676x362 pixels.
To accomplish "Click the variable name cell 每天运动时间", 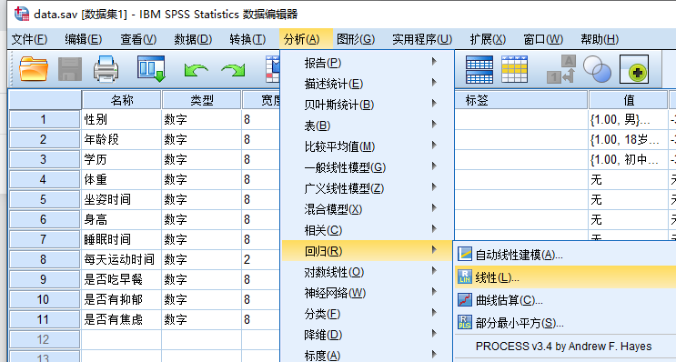I will coord(122,259).
